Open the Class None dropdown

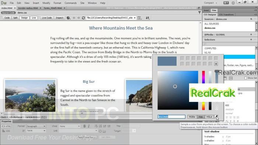(70, 126)
